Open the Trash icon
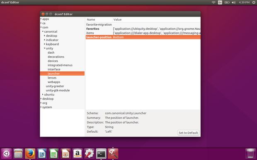The height and width of the screenshot is (160, 257). (250, 153)
